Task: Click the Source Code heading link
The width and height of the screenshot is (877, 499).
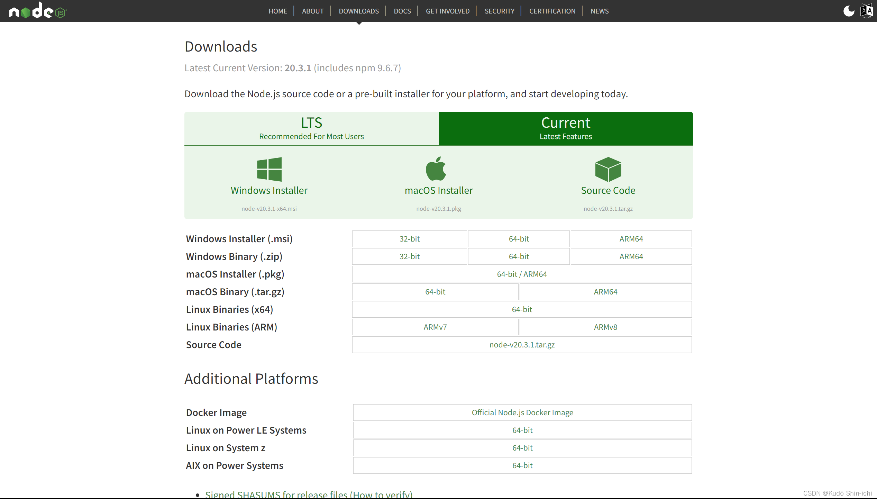Action: (x=608, y=190)
